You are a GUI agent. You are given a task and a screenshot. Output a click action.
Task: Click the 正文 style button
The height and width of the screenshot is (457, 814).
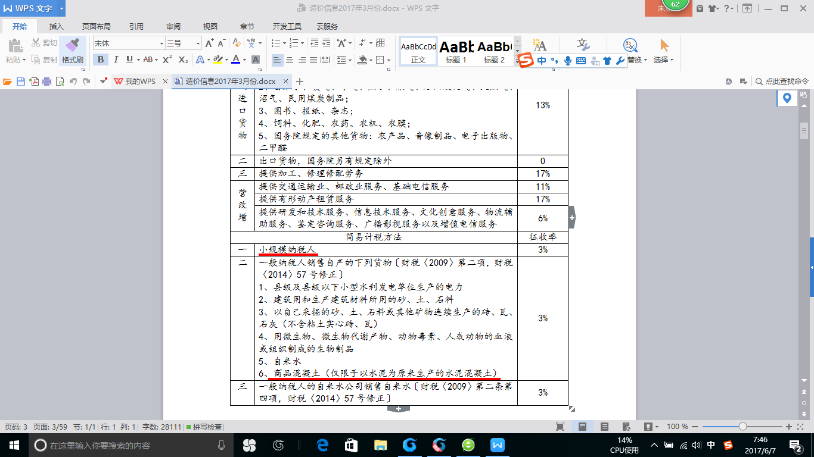click(417, 51)
